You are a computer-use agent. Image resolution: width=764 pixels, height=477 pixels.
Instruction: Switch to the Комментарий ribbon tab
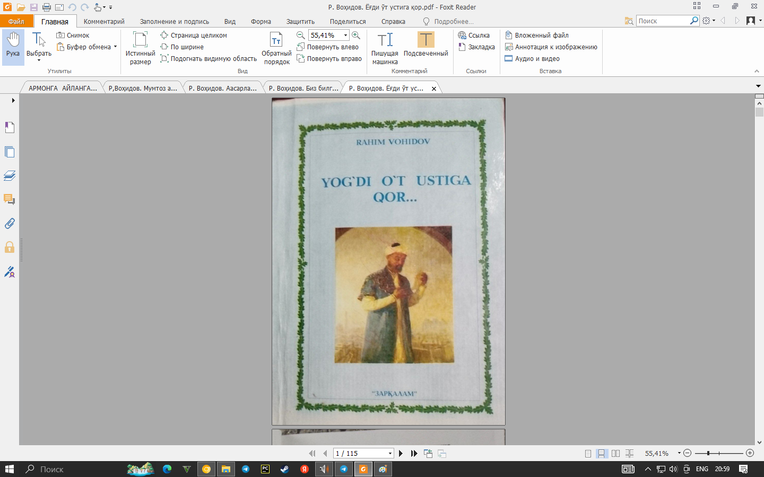104,22
